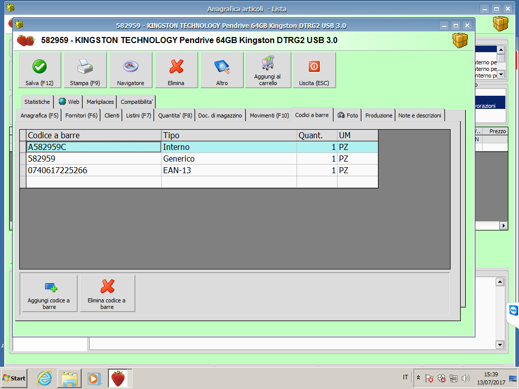The image size is (519, 389).
Task: Open the Foto tab
Action: pyautogui.click(x=348, y=115)
